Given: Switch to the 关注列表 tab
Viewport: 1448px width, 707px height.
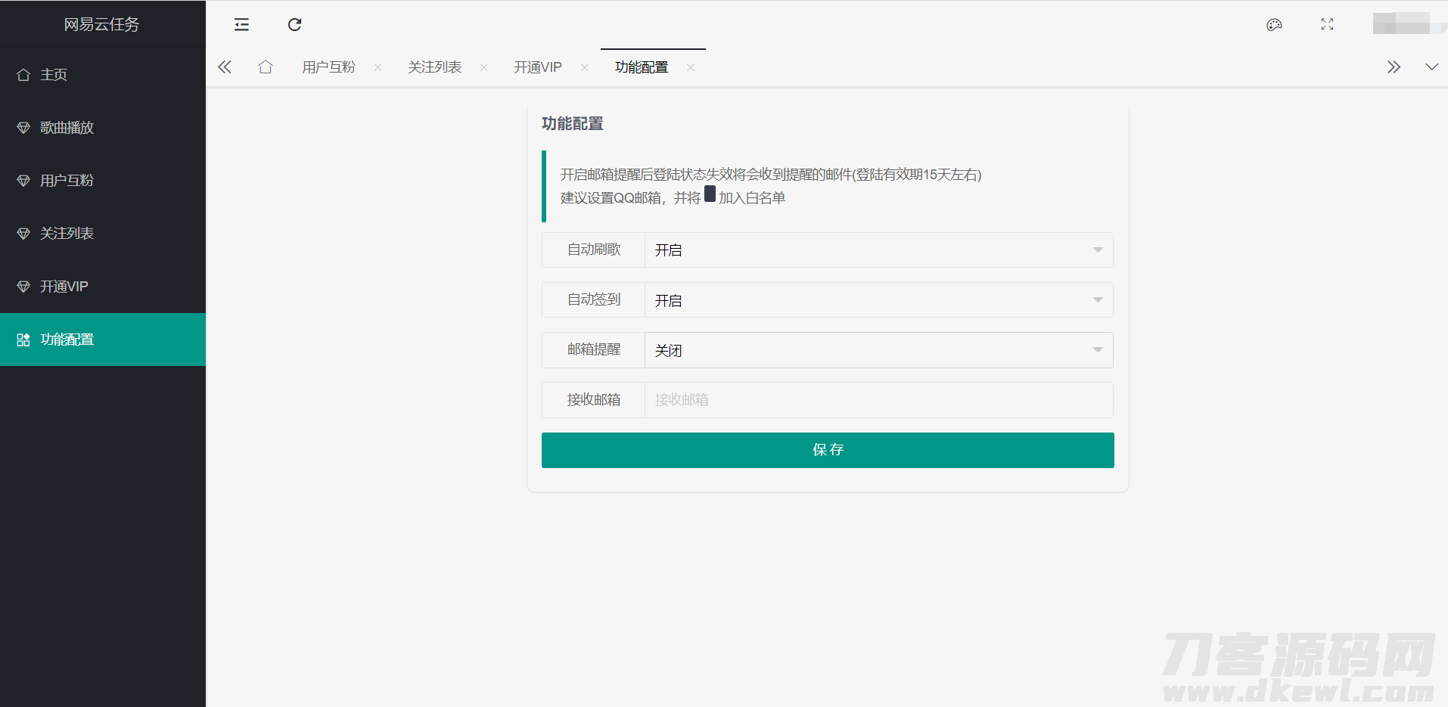Looking at the screenshot, I should pos(434,67).
